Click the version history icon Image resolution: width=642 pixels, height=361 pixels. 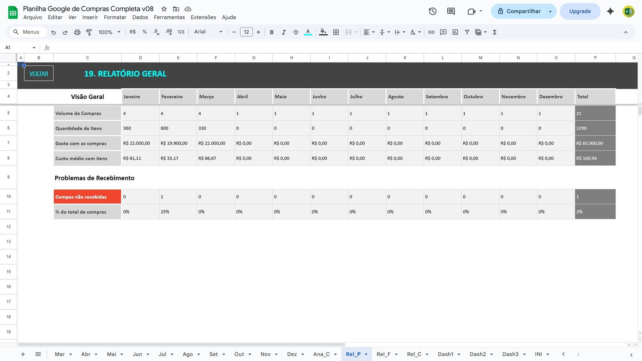(433, 11)
